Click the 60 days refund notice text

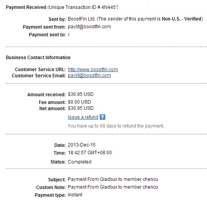click(x=116, y=126)
